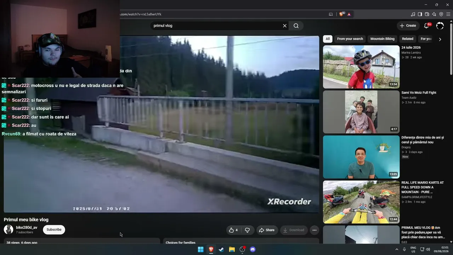
Task: Click the 'Sami Vs Moiz Full Fight' title
Action: pos(419,93)
